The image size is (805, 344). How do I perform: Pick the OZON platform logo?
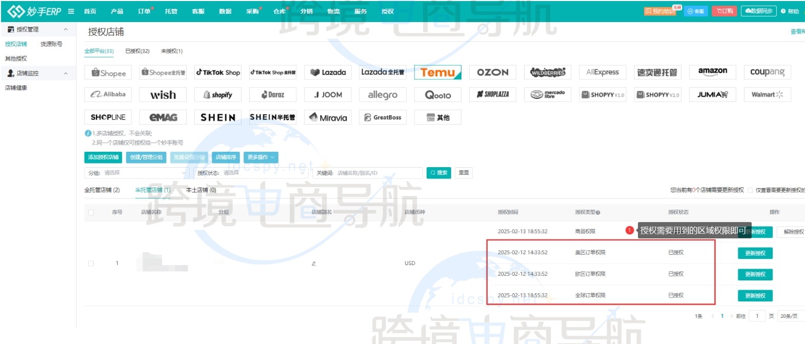(x=493, y=72)
